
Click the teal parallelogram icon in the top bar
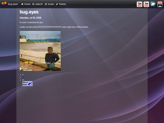(153, 4)
